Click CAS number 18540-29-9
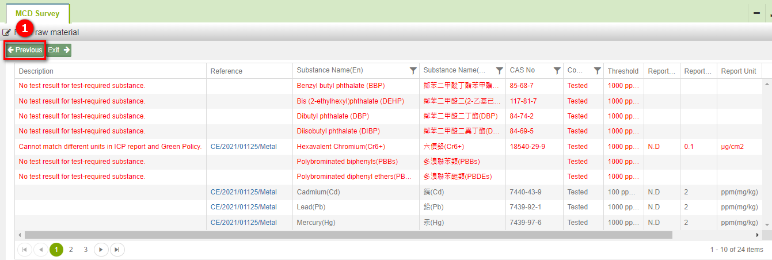Image resolution: width=772 pixels, height=260 pixels. point(527,147)
